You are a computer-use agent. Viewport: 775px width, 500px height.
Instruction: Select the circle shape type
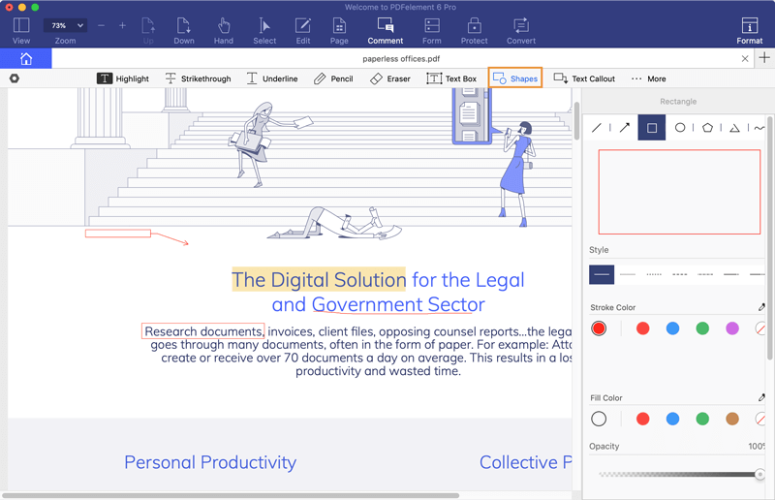pyautogui.click(x=680, y=128)
